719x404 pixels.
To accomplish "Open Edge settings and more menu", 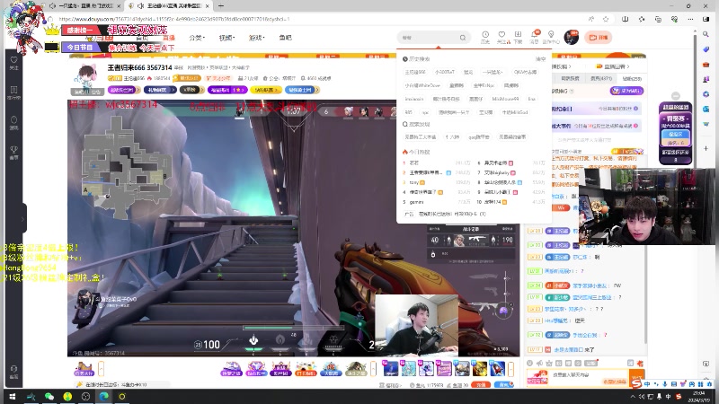I will click(690, 19).
